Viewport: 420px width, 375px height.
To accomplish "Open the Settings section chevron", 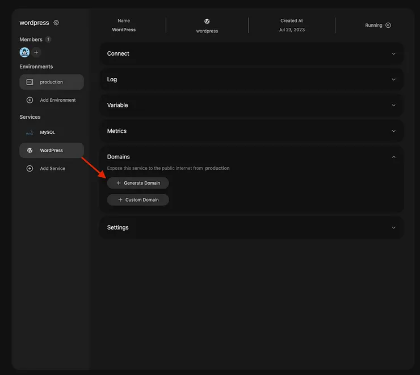I will pyautogui.click(x=394, y=227).
